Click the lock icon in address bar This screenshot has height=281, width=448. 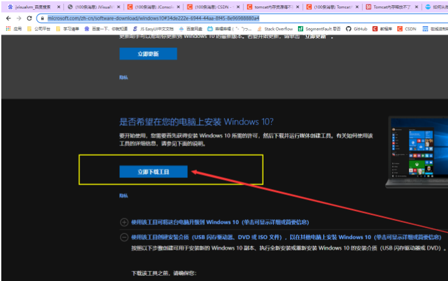(x=42, y=18)
